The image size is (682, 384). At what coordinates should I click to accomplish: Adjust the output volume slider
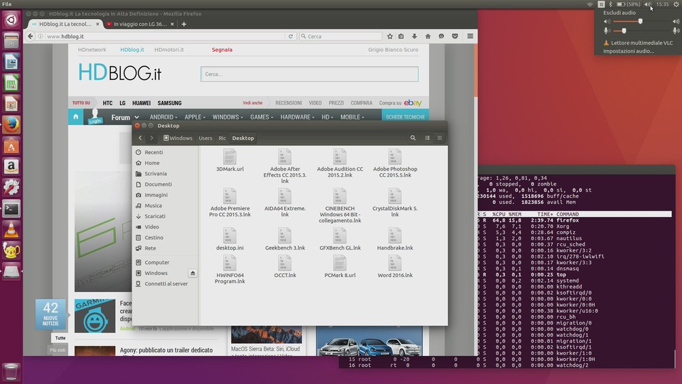(x=640, y=21)
